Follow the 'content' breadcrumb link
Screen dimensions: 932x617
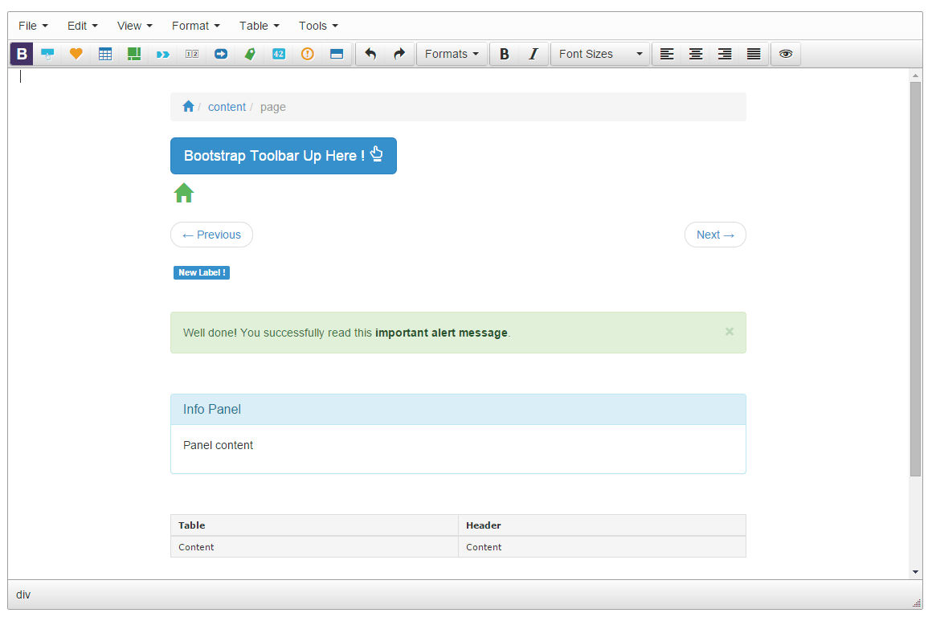(x=227, y=107)
